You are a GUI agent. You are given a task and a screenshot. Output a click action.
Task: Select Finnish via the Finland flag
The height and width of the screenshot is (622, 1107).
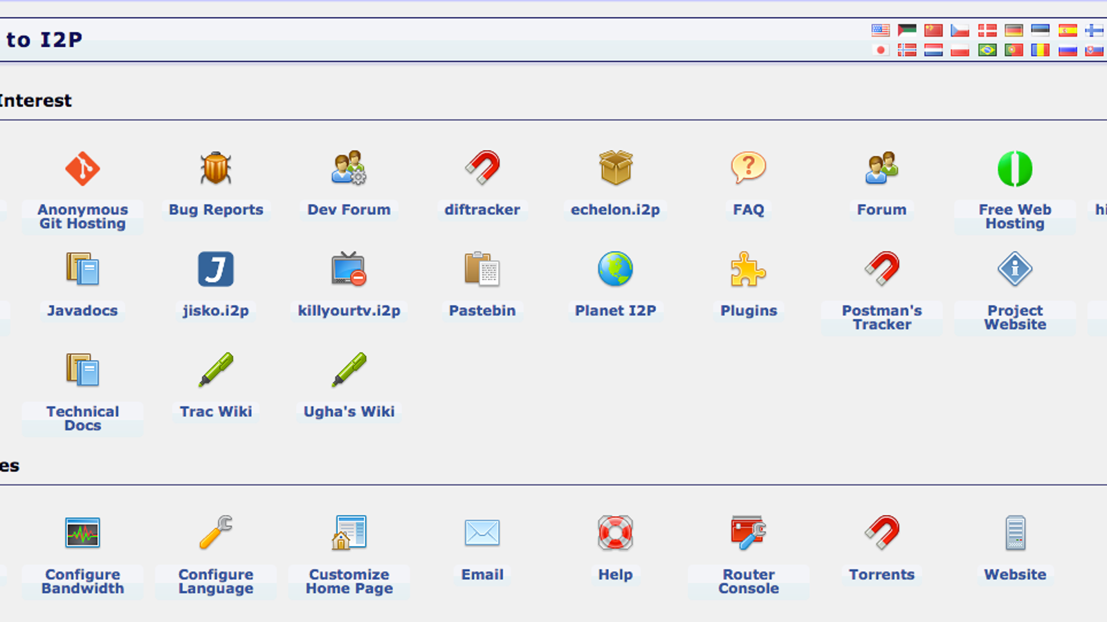[1094, 30]
